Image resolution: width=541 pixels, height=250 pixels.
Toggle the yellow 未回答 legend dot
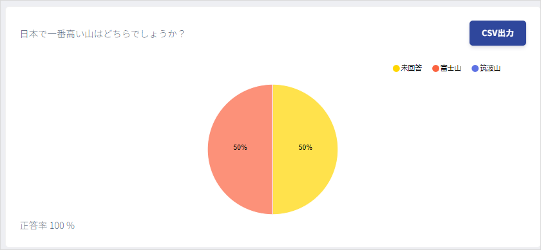396,69
